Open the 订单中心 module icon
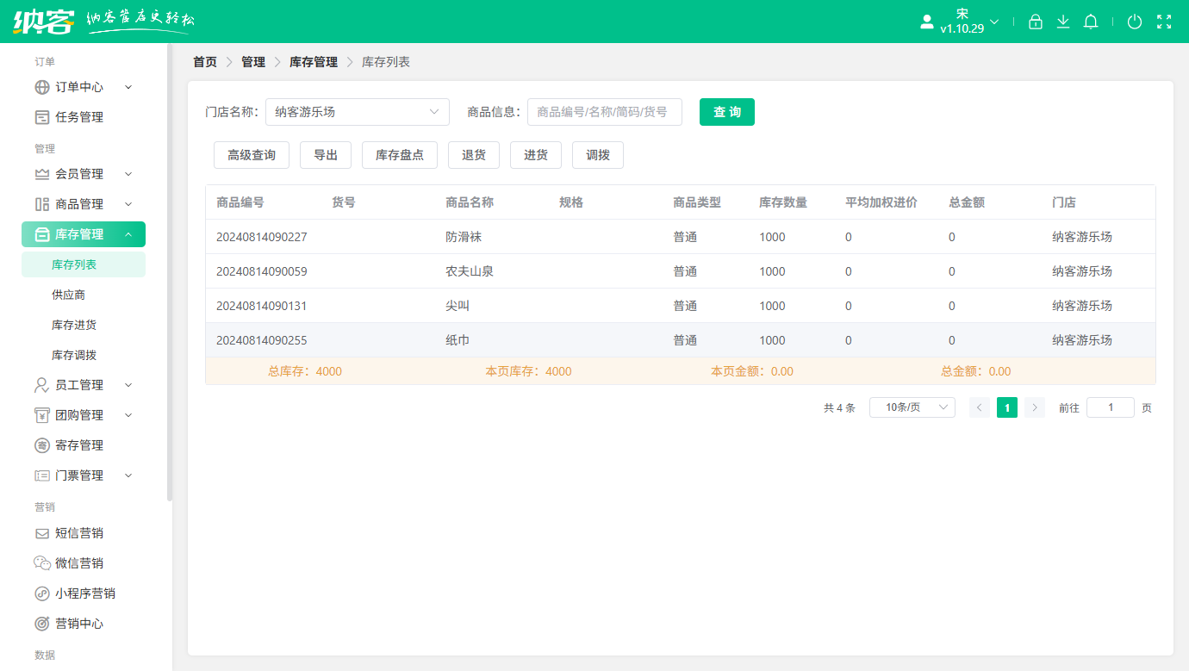1189x671 pixels. (41, 86)
